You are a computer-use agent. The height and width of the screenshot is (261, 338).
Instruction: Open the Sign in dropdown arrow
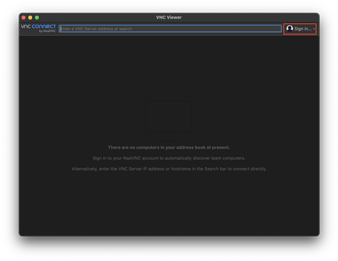point(314,29)
